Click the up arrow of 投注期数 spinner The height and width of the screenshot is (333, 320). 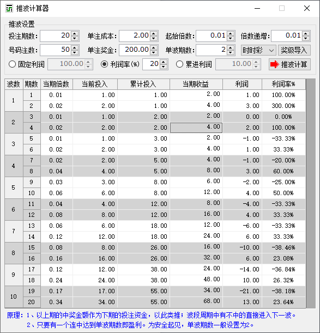click(74, 33)
